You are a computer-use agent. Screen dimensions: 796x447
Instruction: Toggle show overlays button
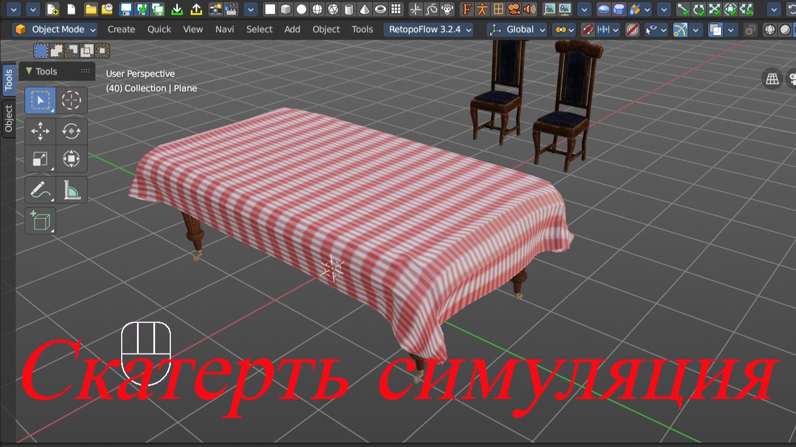(x=715, y=29)
